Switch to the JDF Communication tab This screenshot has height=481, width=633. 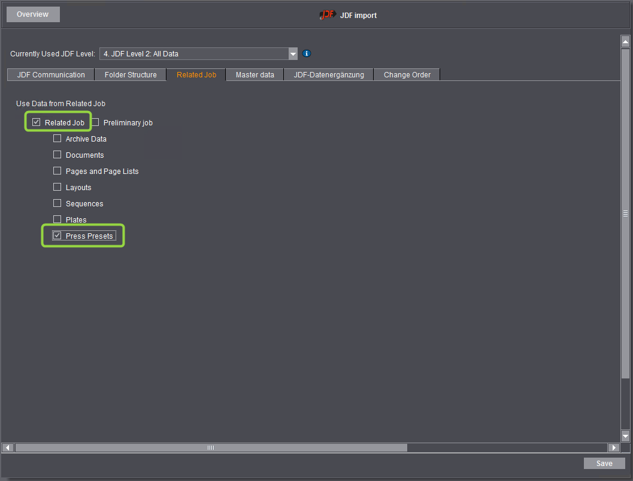pos(50,74)
